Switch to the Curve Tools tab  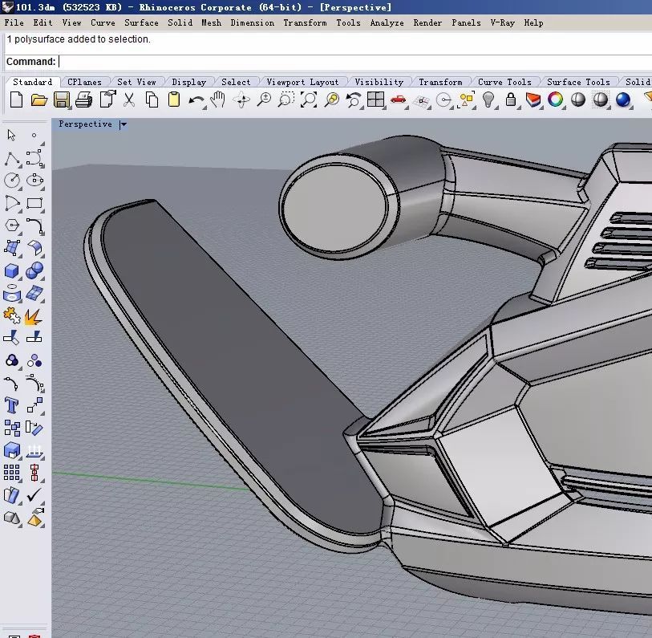point(504,82)
